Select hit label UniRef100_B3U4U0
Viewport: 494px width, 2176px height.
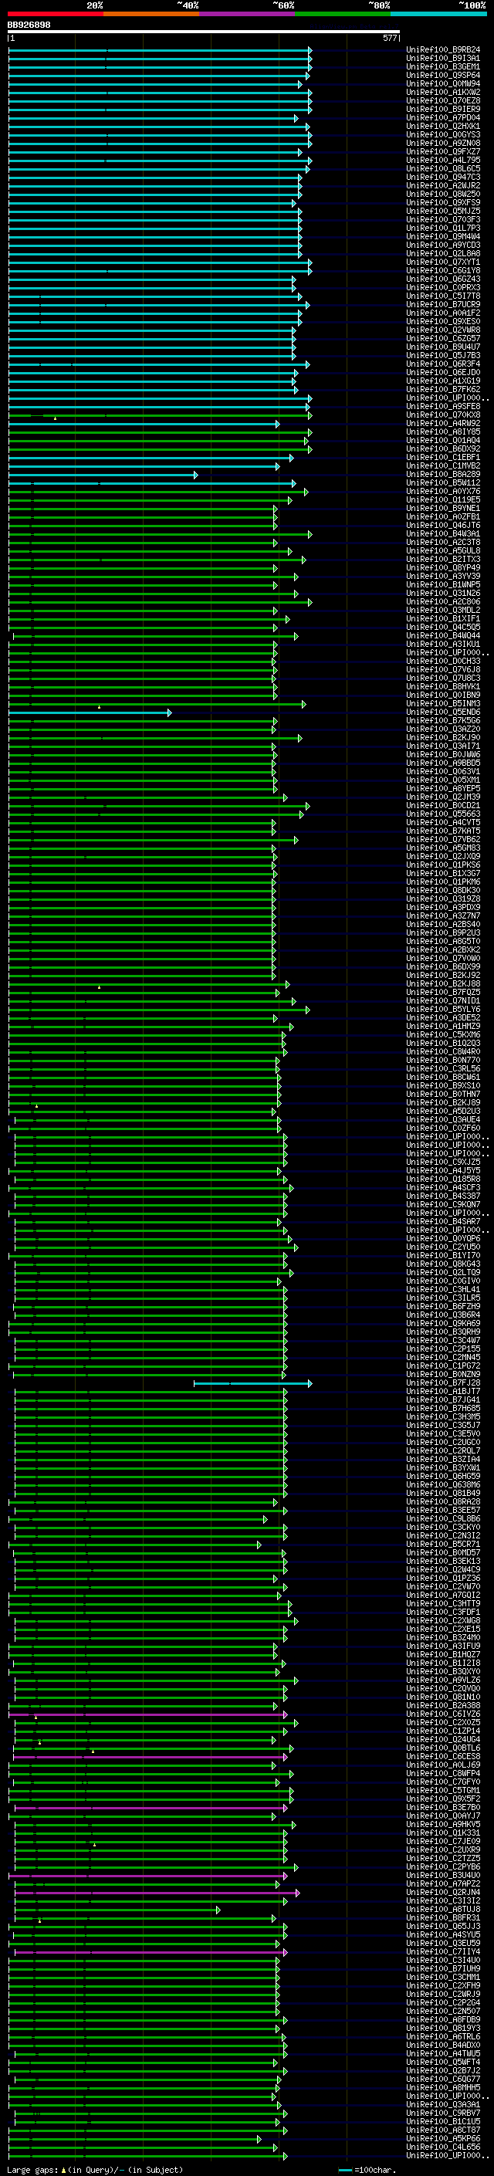coord(443,1875)
